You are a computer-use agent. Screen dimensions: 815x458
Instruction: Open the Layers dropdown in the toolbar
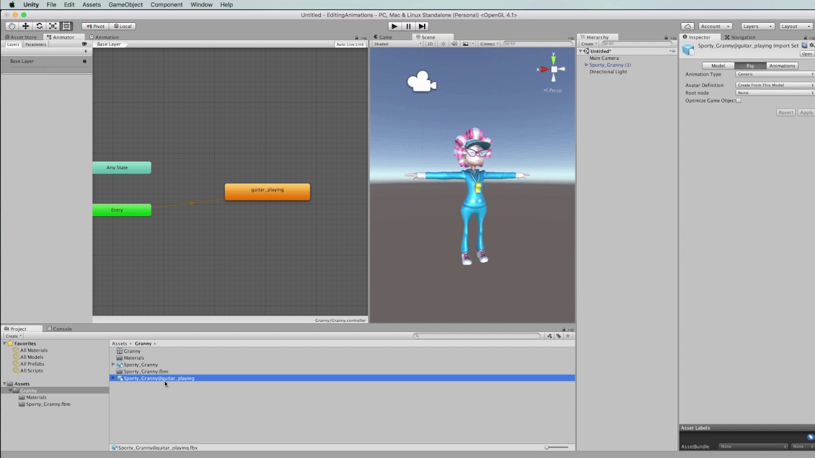click(x=758, y=26)
